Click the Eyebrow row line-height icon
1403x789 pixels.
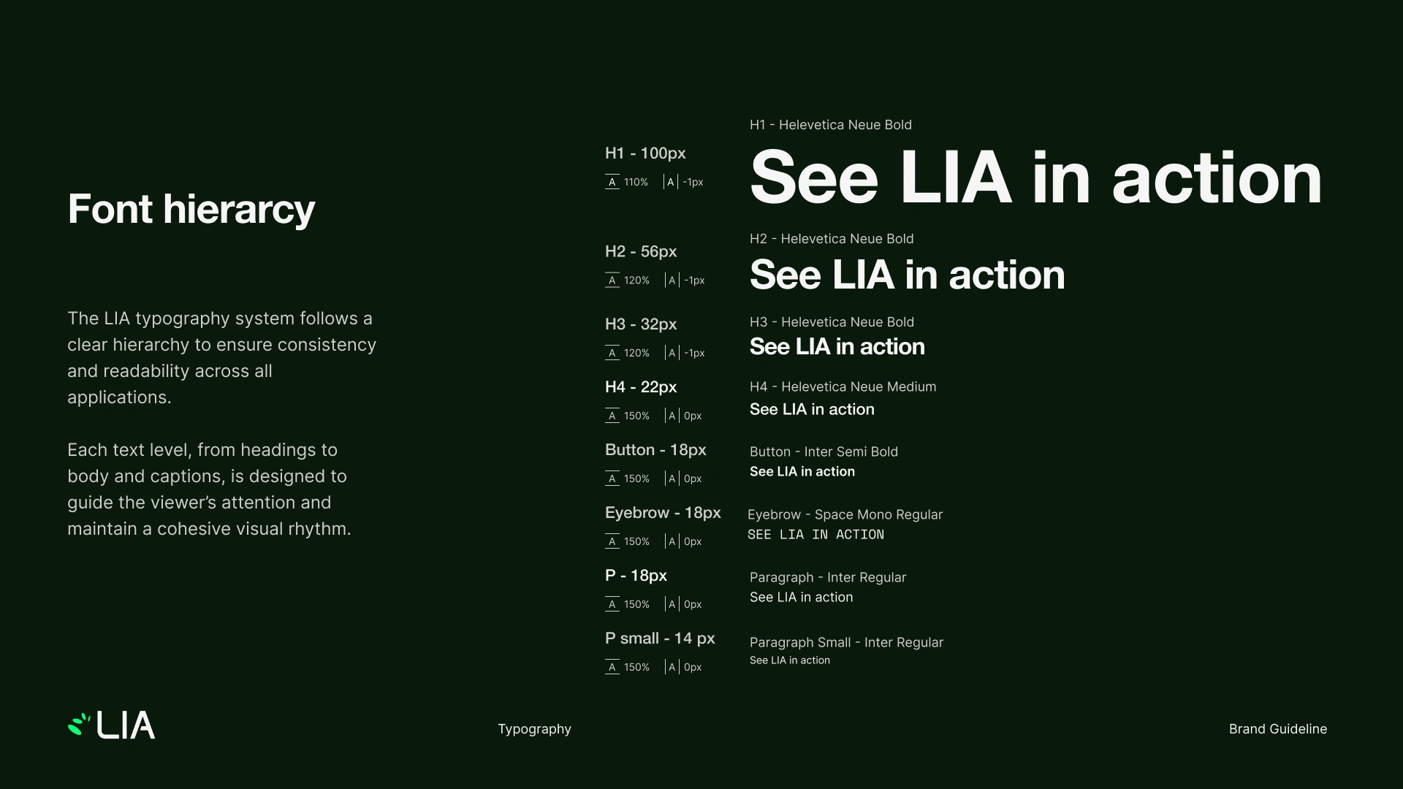(612, 541)
